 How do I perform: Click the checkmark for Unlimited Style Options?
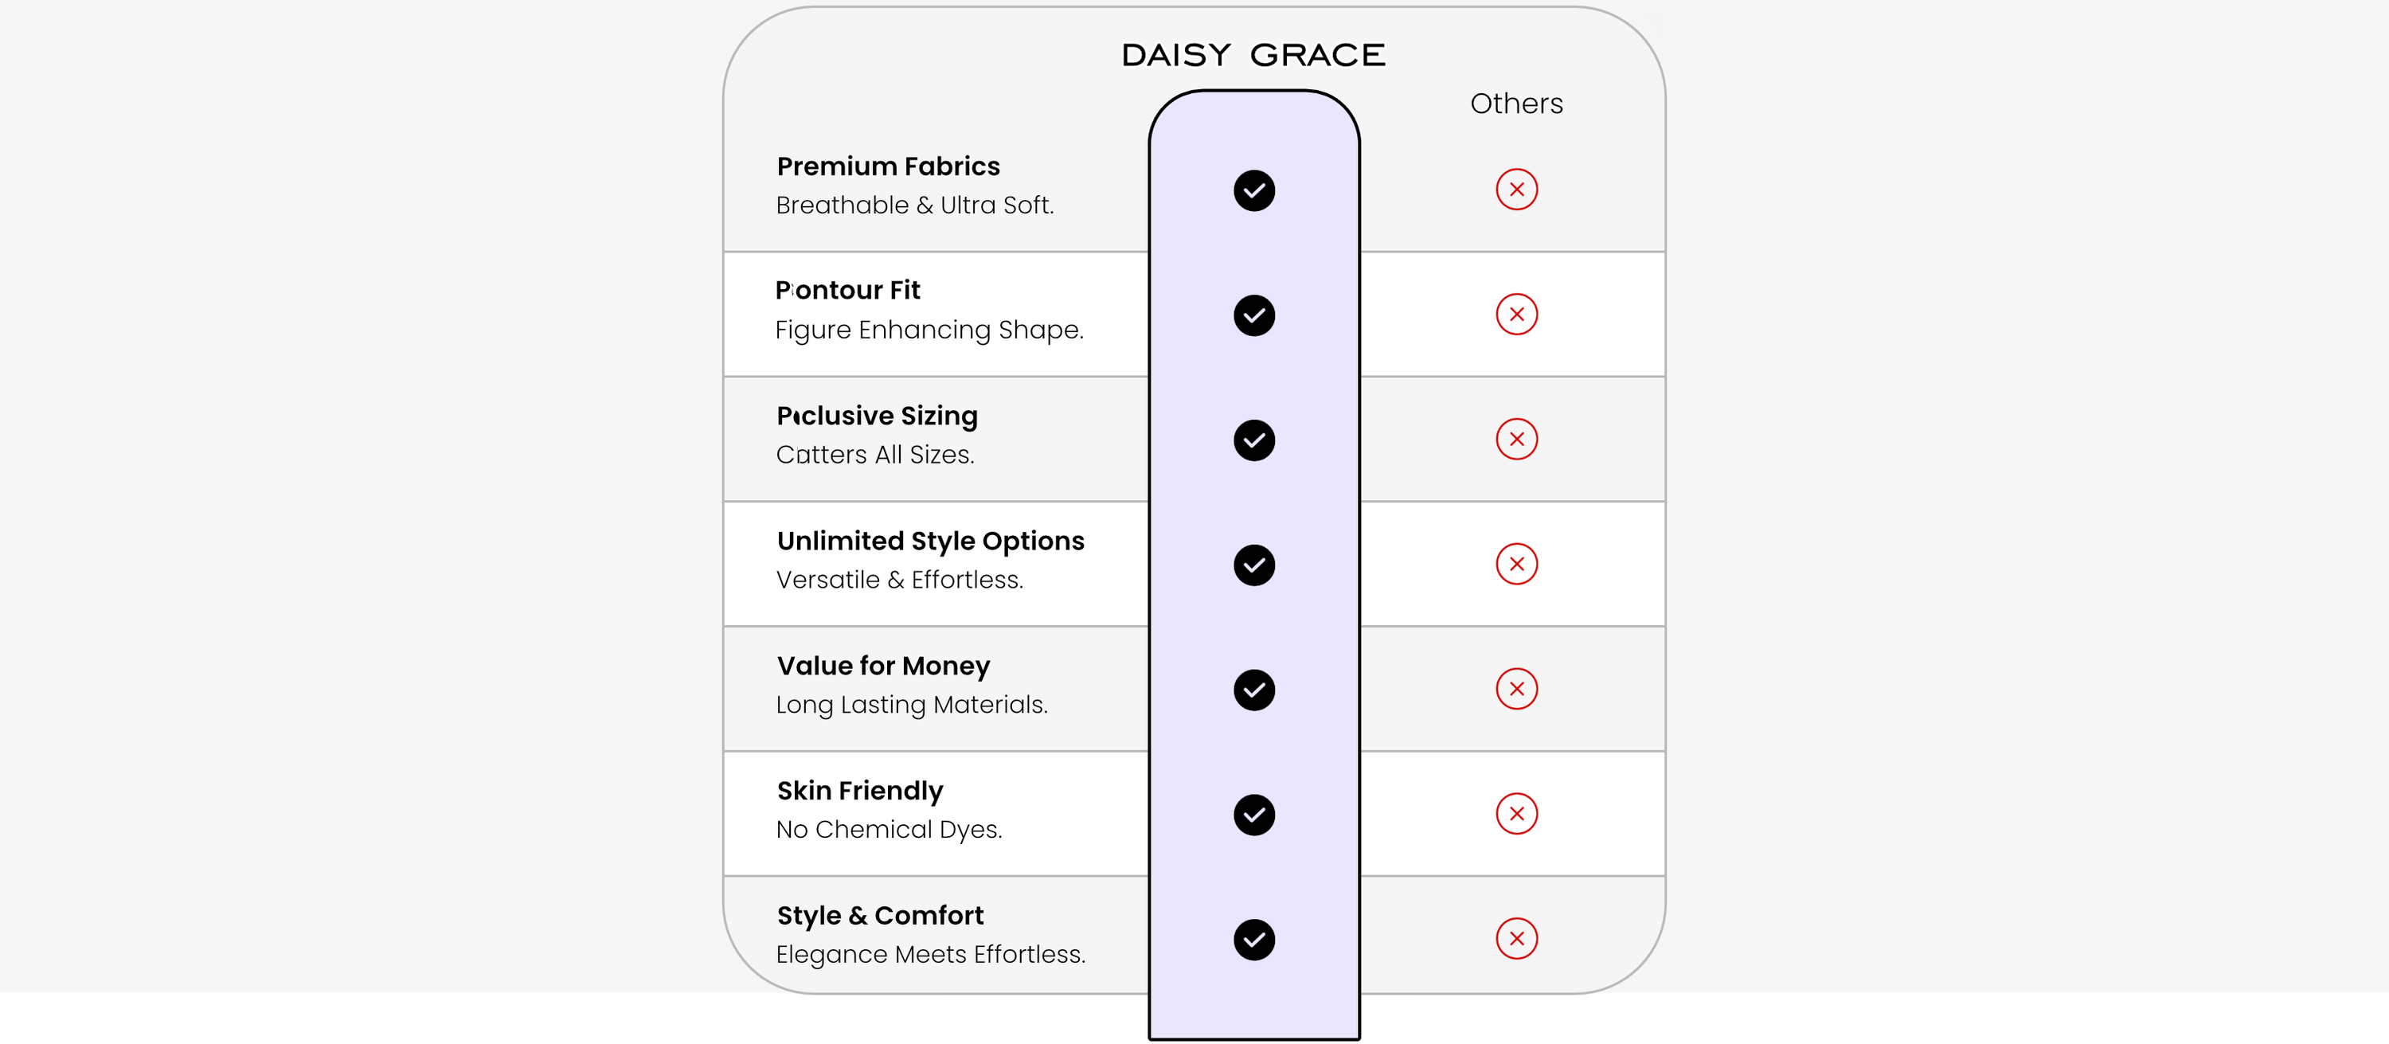1254,565
